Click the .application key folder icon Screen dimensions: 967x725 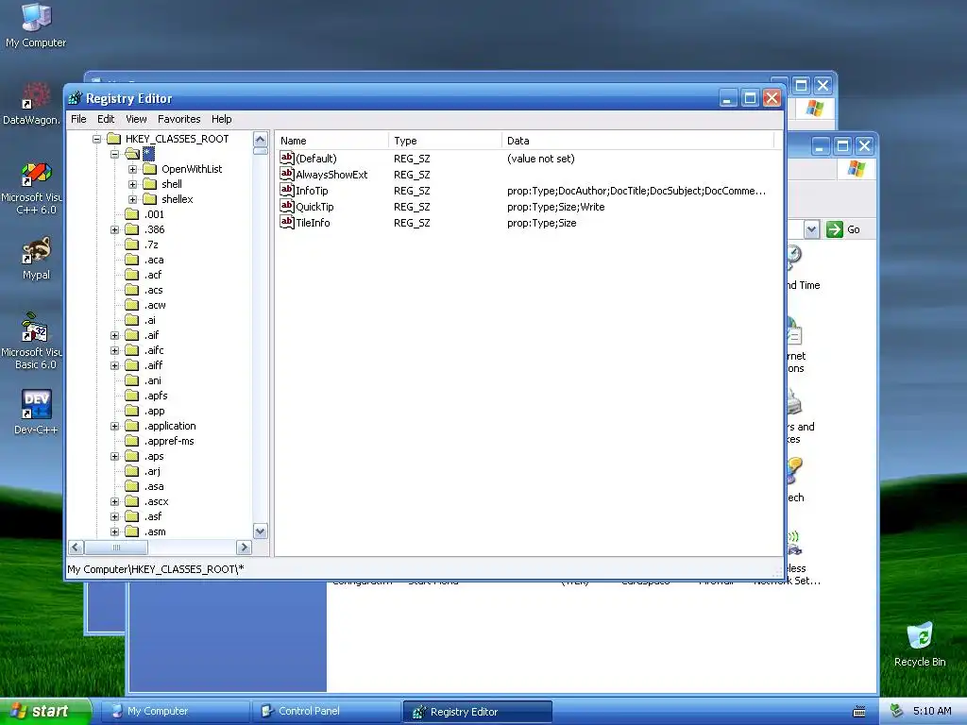coord(132,426)
